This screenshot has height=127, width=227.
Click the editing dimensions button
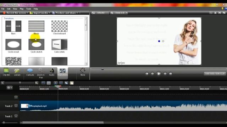coord(100,13)
